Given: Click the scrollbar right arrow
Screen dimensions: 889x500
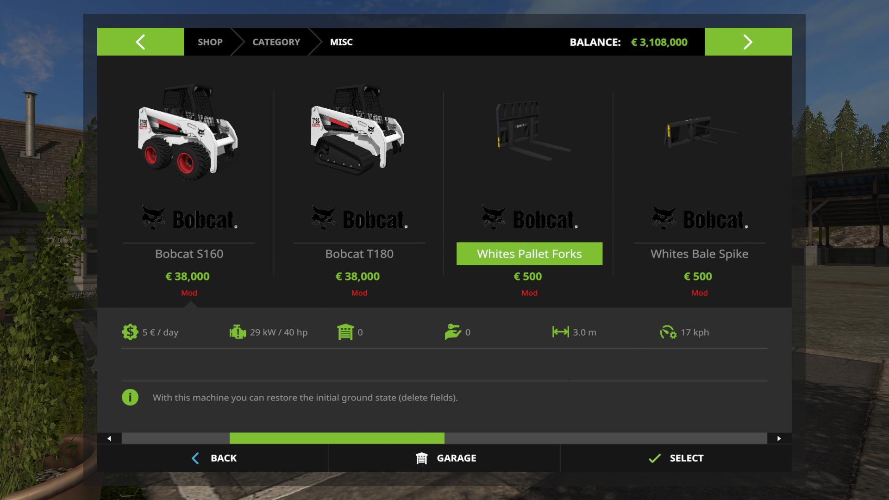Looking at the screenshot, I should (x=779, y=438).
